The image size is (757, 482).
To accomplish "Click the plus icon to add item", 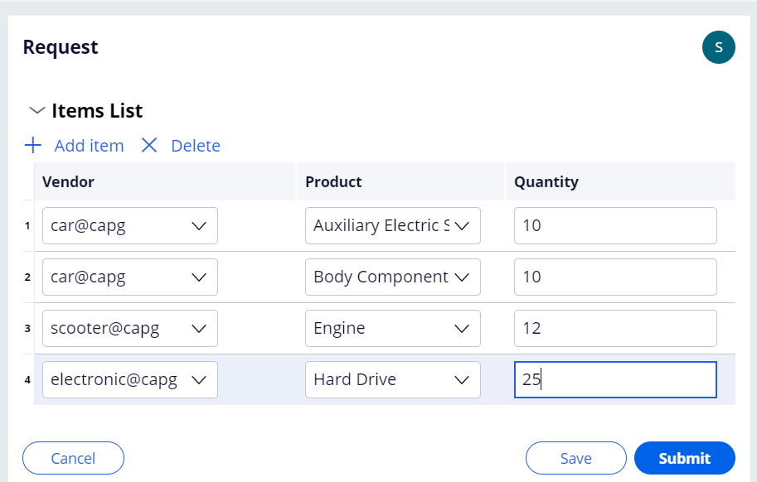I will tap(32, 145).
